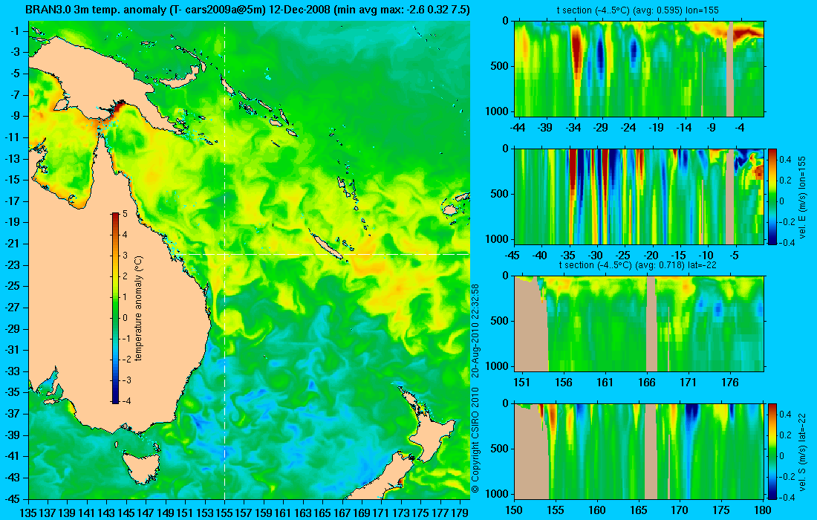This screenshot has width=817, height=520.
Task: Click the temperature section plot for lon=155
Action: (639, 69)
